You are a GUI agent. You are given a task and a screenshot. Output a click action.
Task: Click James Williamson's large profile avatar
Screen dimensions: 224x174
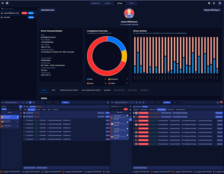[129, 13]
